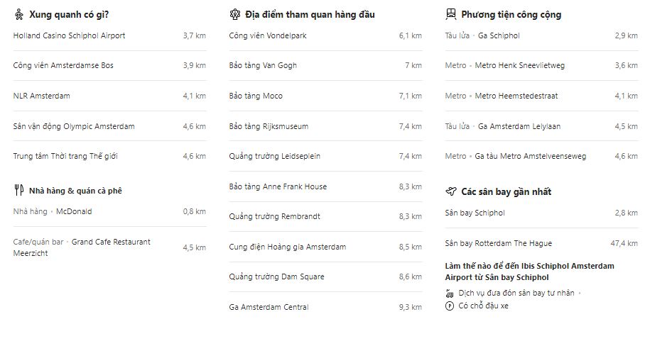The image size is (650, 341).
Task: Click the attractions icon beside Địa điểm tham quan
Action: point(235,14)
